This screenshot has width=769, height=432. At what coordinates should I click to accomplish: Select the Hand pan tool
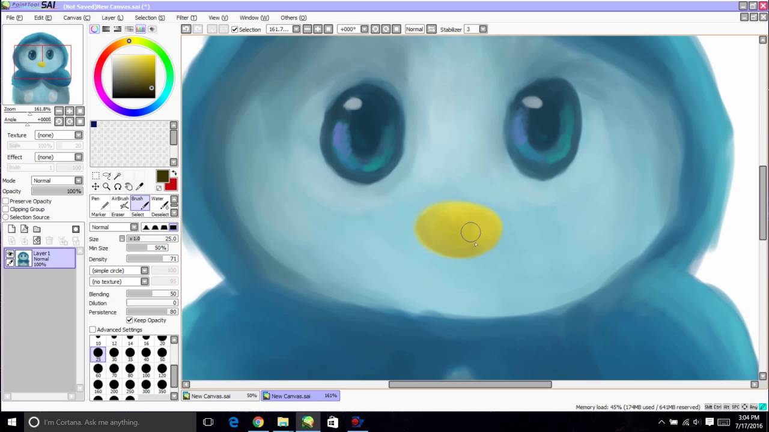pyautogui.click(x=129, y=187)
